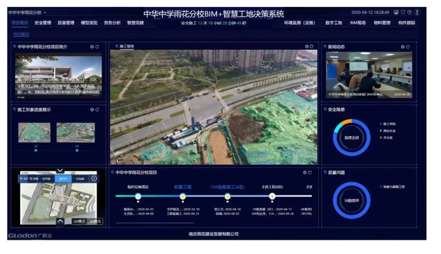The image size is (441, 254).
Task: Toggle the 施工用电 legend entry
Action: coord(388,124)
